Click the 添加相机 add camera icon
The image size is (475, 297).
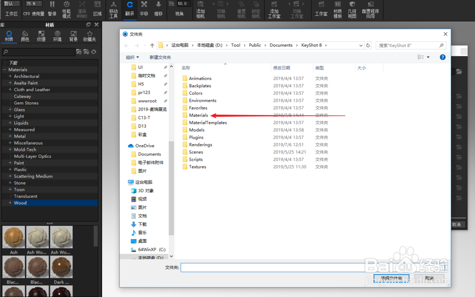(200, 9)
